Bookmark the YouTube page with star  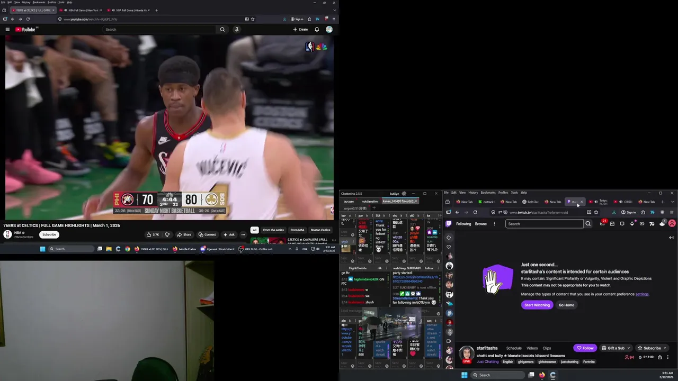tap(253, 19)
